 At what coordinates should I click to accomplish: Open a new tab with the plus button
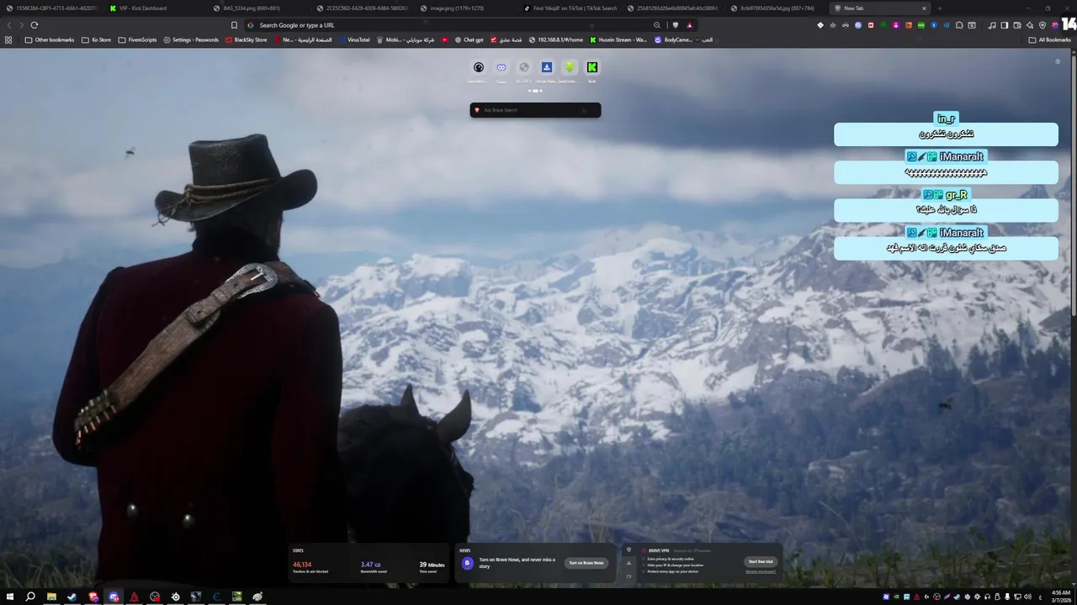tap(939, 8)
